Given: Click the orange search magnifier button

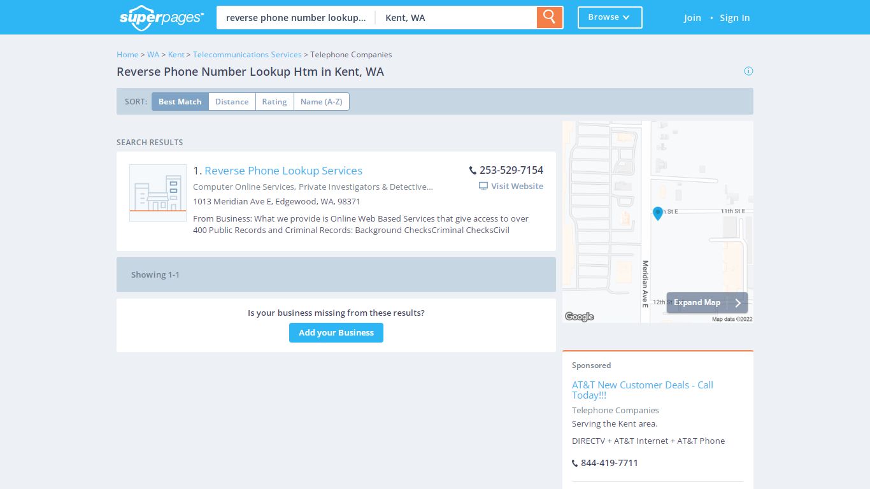Looking at the screenshot, I should (550, 17).
